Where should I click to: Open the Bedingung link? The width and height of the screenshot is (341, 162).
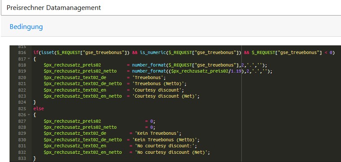coord(26,27)
